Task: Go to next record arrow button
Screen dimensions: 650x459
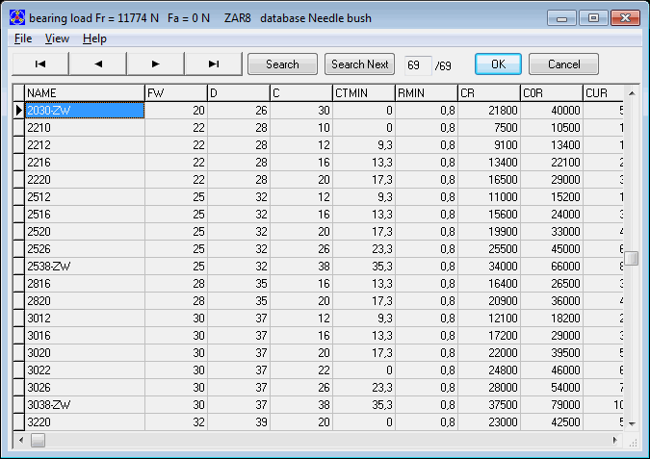Action: click(155, 64)
